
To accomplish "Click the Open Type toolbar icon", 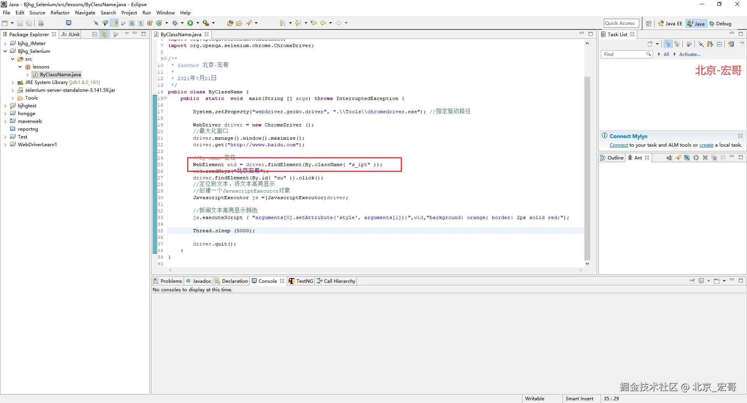I will click(x=230, y=23).
